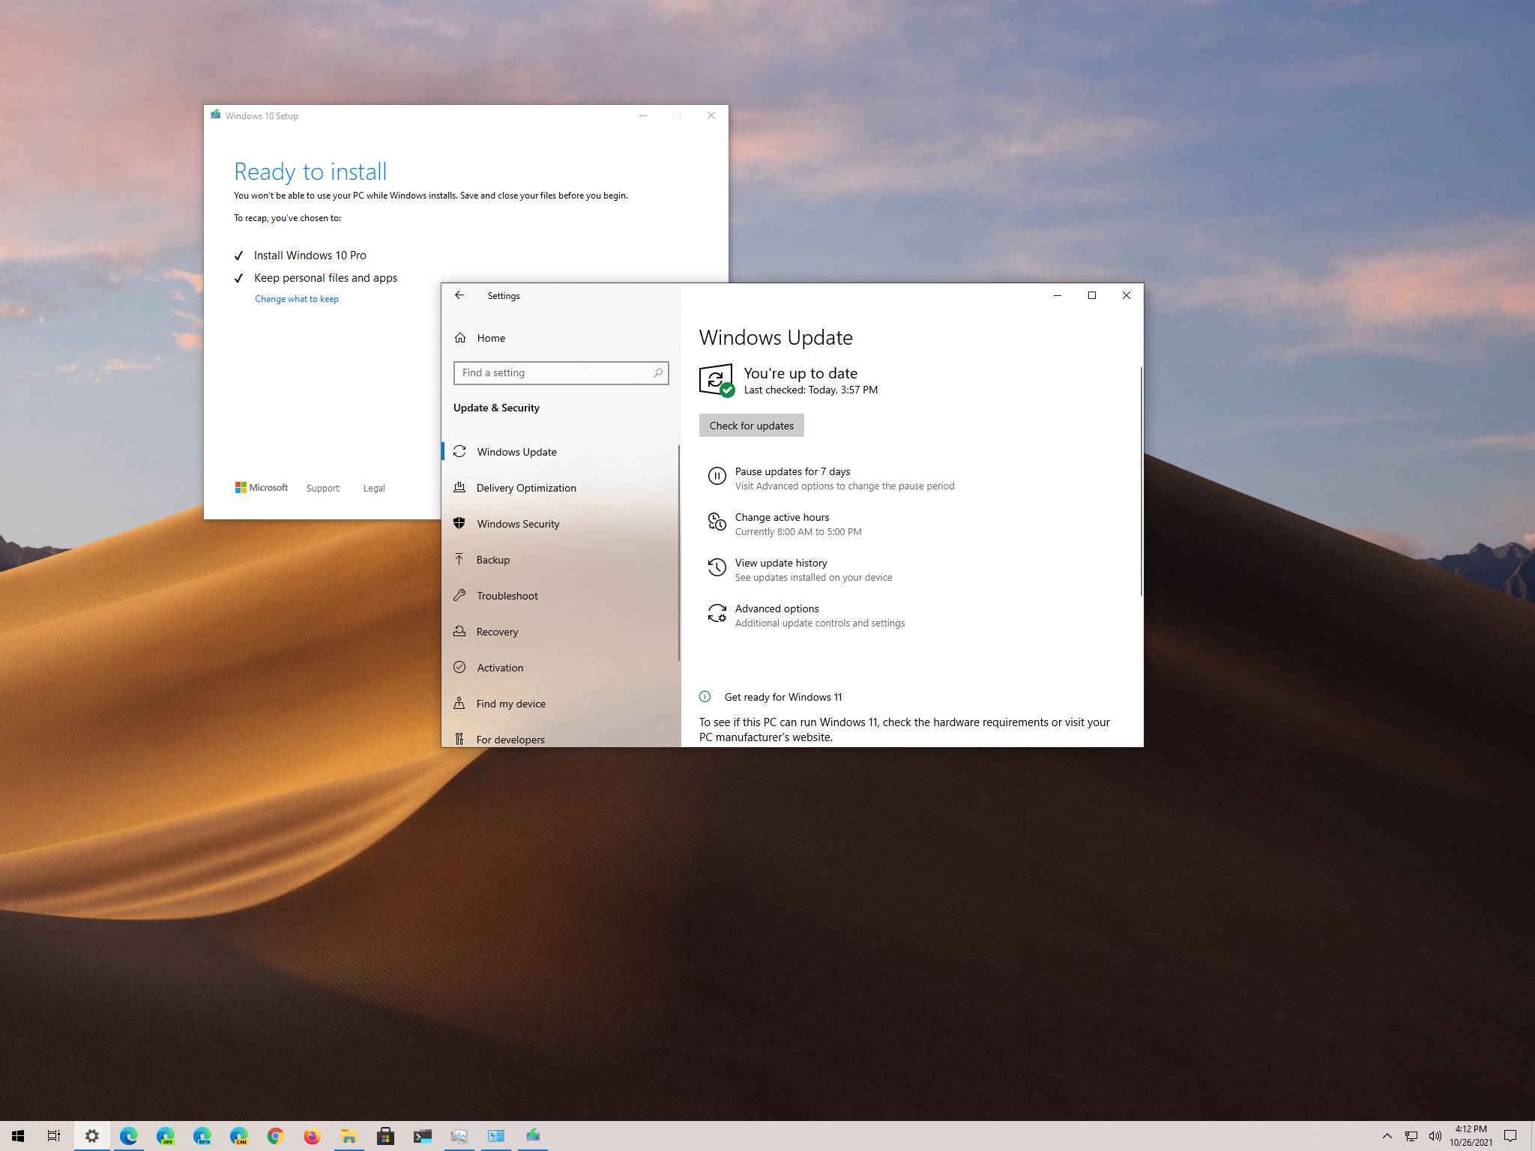Show hidden icons in the system tray
1535x1151 pixels.
pos(1387,1136)
